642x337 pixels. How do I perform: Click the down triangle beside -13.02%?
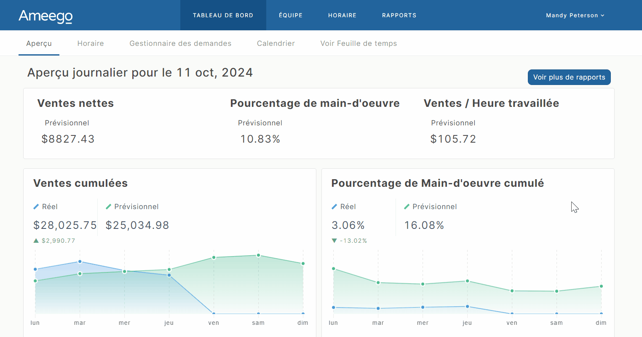(334, 241)
